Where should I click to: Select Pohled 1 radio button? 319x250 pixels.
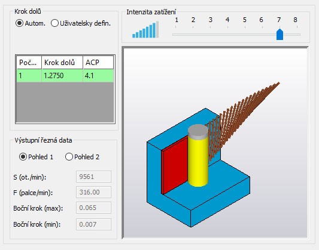(x=23, y=157)
